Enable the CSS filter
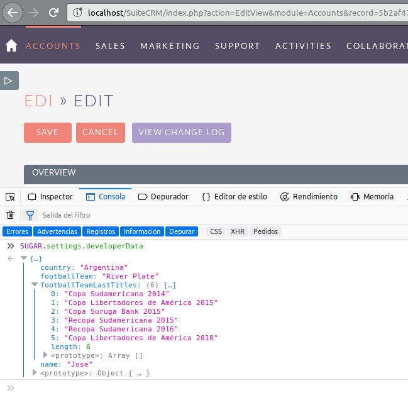The image size is (408, 405). click(x=216, y=231)
